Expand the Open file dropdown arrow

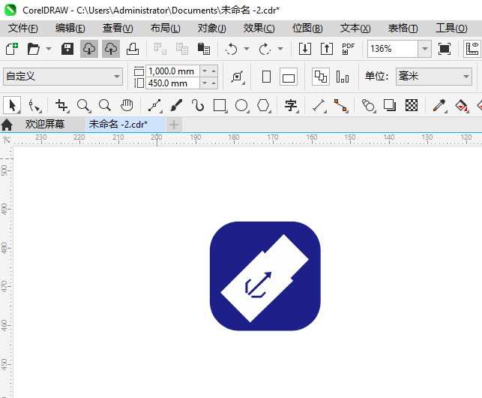[x=49, y=49]
